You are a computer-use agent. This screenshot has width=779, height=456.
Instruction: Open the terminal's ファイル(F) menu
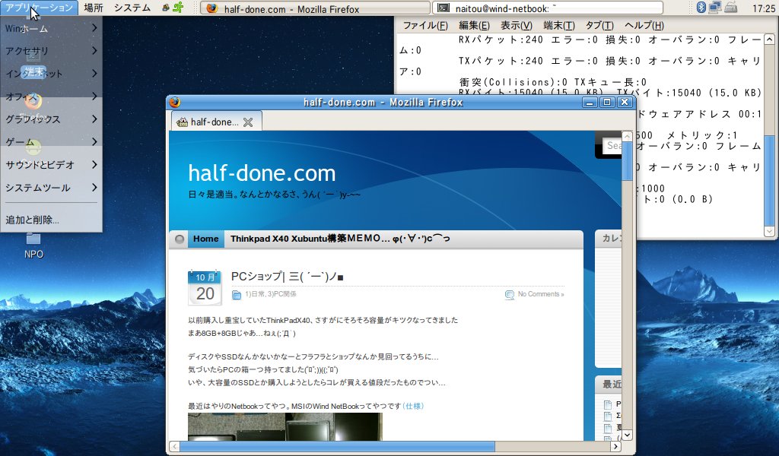pos(425,25)
